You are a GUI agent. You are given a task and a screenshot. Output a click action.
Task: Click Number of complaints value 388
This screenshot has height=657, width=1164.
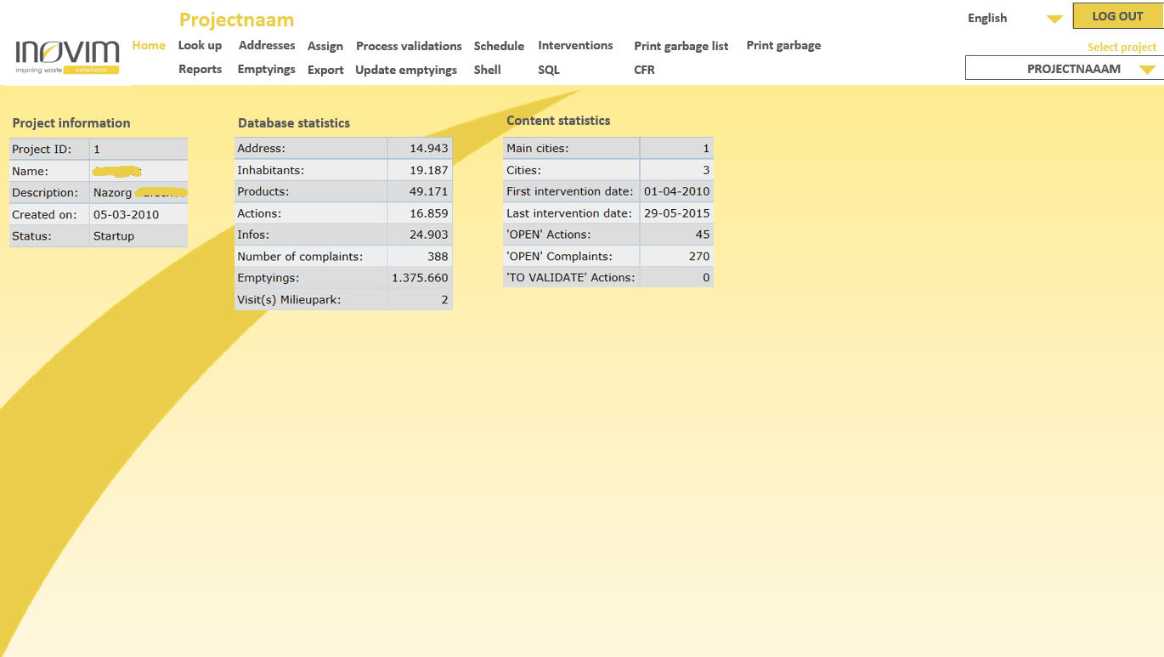(438, 256)
